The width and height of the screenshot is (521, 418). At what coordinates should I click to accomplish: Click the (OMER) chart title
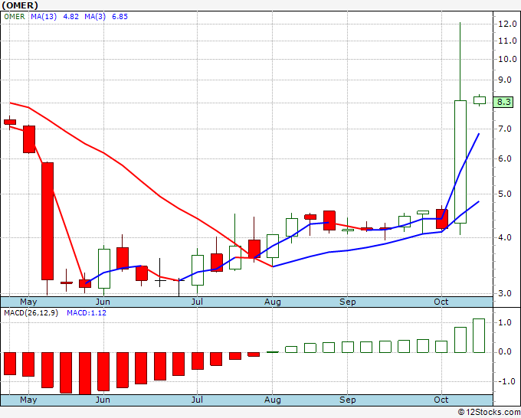20,5
